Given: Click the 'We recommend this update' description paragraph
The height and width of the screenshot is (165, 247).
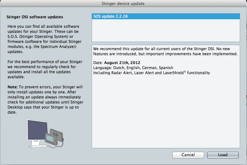Looking at the screenshot, I should pos(165,51).
